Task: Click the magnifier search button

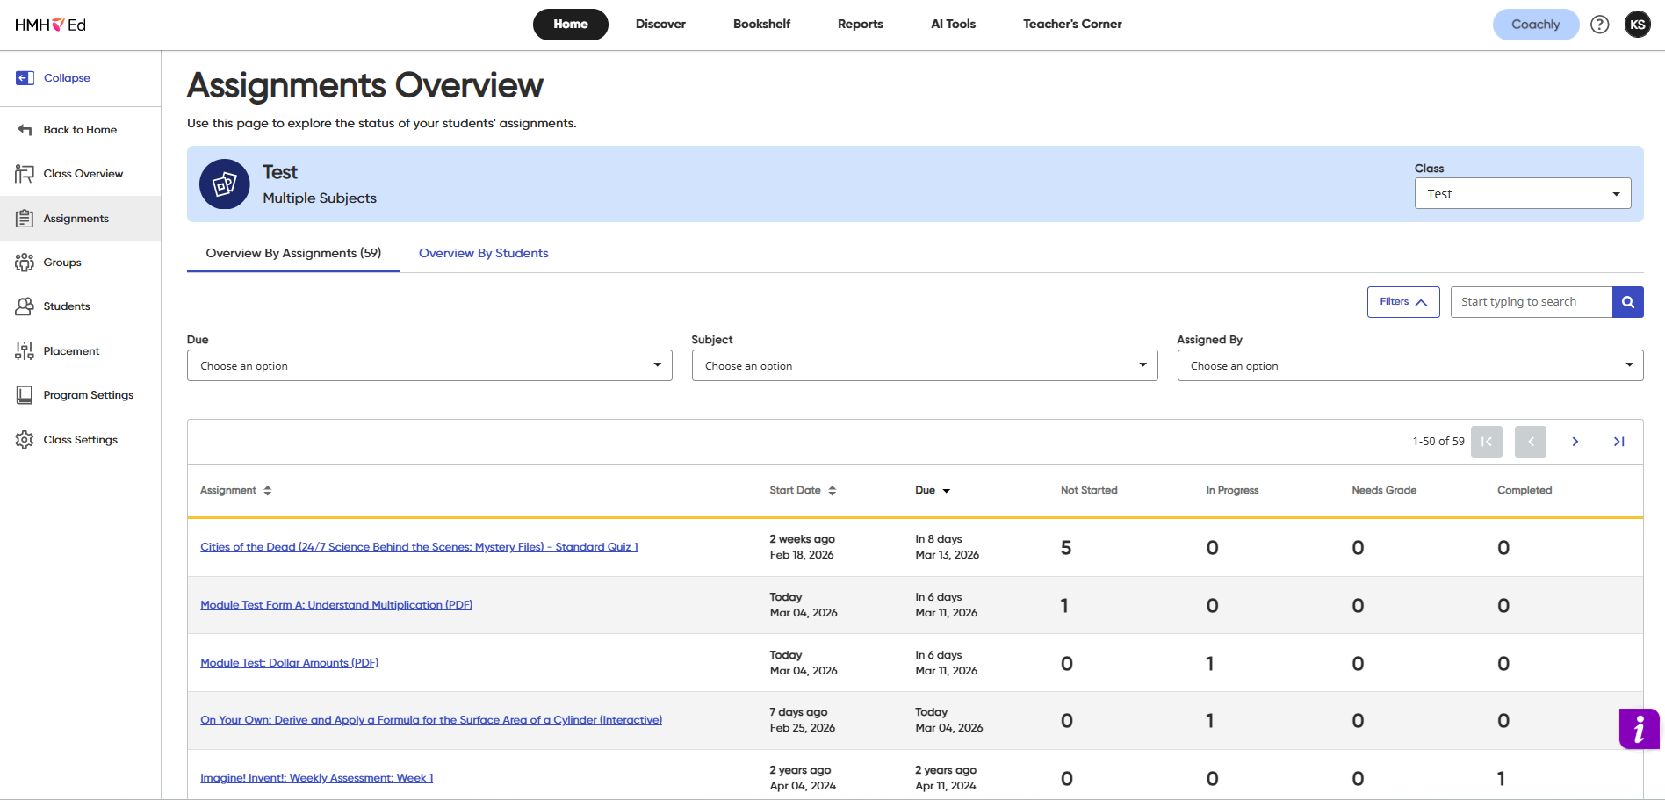Action: pyautogui.click(x=1628, y=302)
